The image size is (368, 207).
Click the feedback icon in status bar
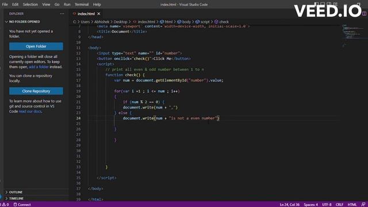(363, 205)
